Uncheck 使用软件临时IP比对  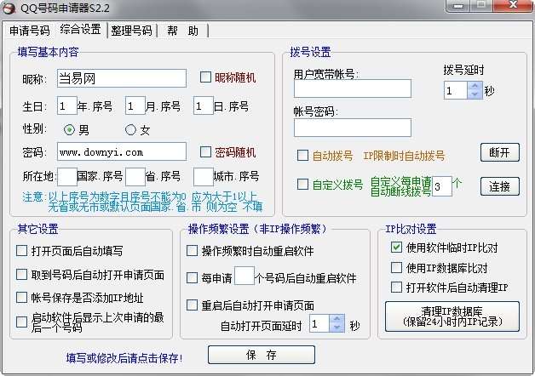(396, 248)
